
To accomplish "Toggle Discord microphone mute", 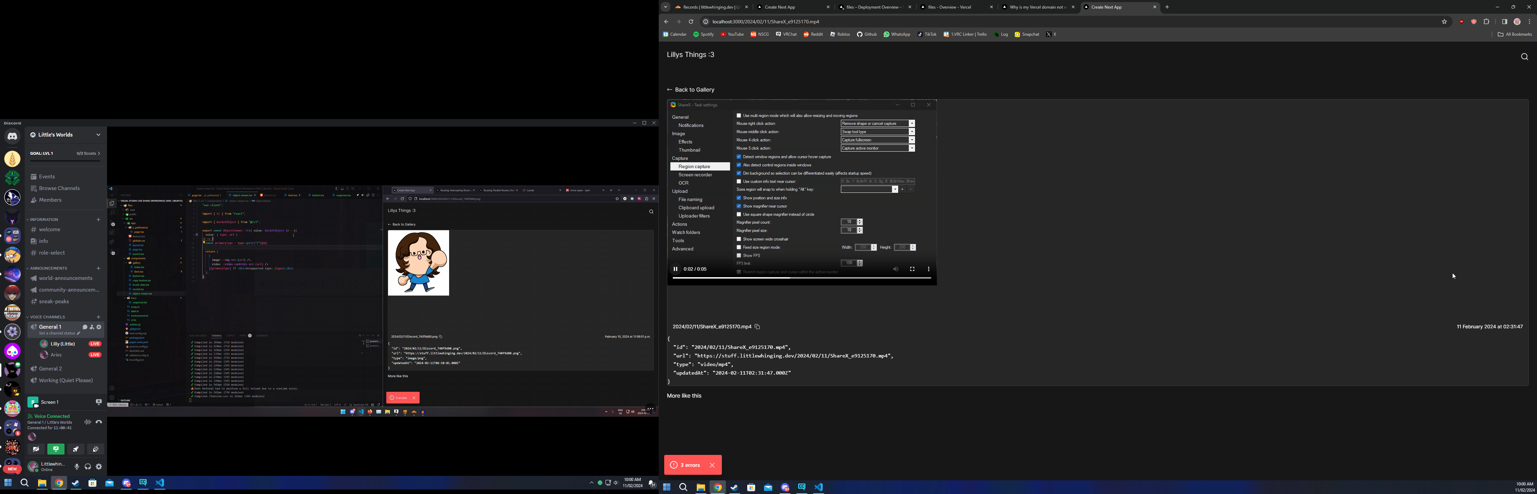I will (x=77, y=467).
